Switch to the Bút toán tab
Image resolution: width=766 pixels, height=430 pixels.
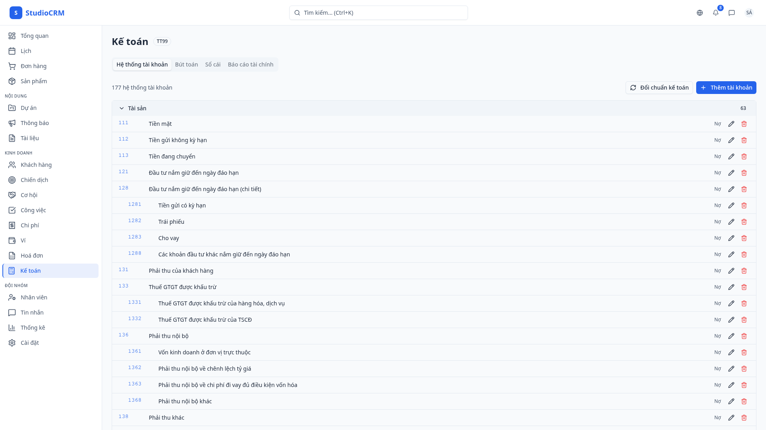click(x=186, y=64)
